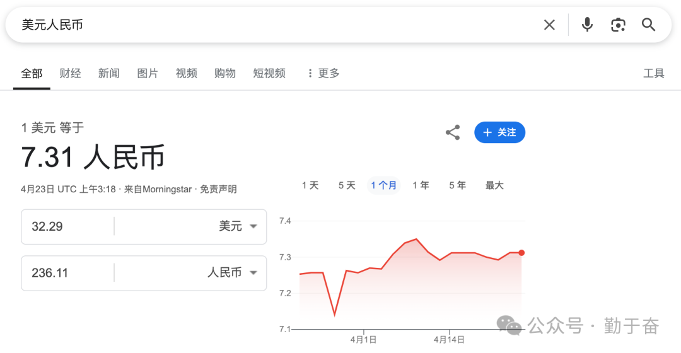681x353 pixels.
Task: Select the 1天 chart range
Action: (x=310, y=185)
